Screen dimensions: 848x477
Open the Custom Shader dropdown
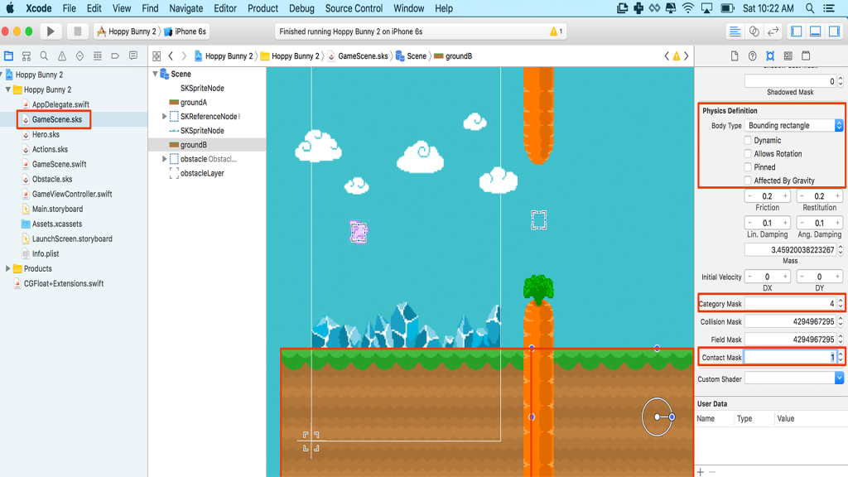[x=793, y=378]
